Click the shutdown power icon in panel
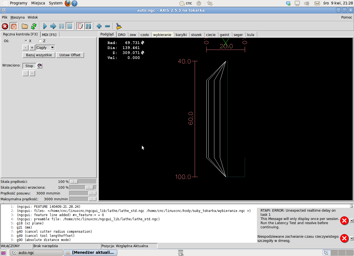Viewport: 354px width, 256px height. pos(199,3)
